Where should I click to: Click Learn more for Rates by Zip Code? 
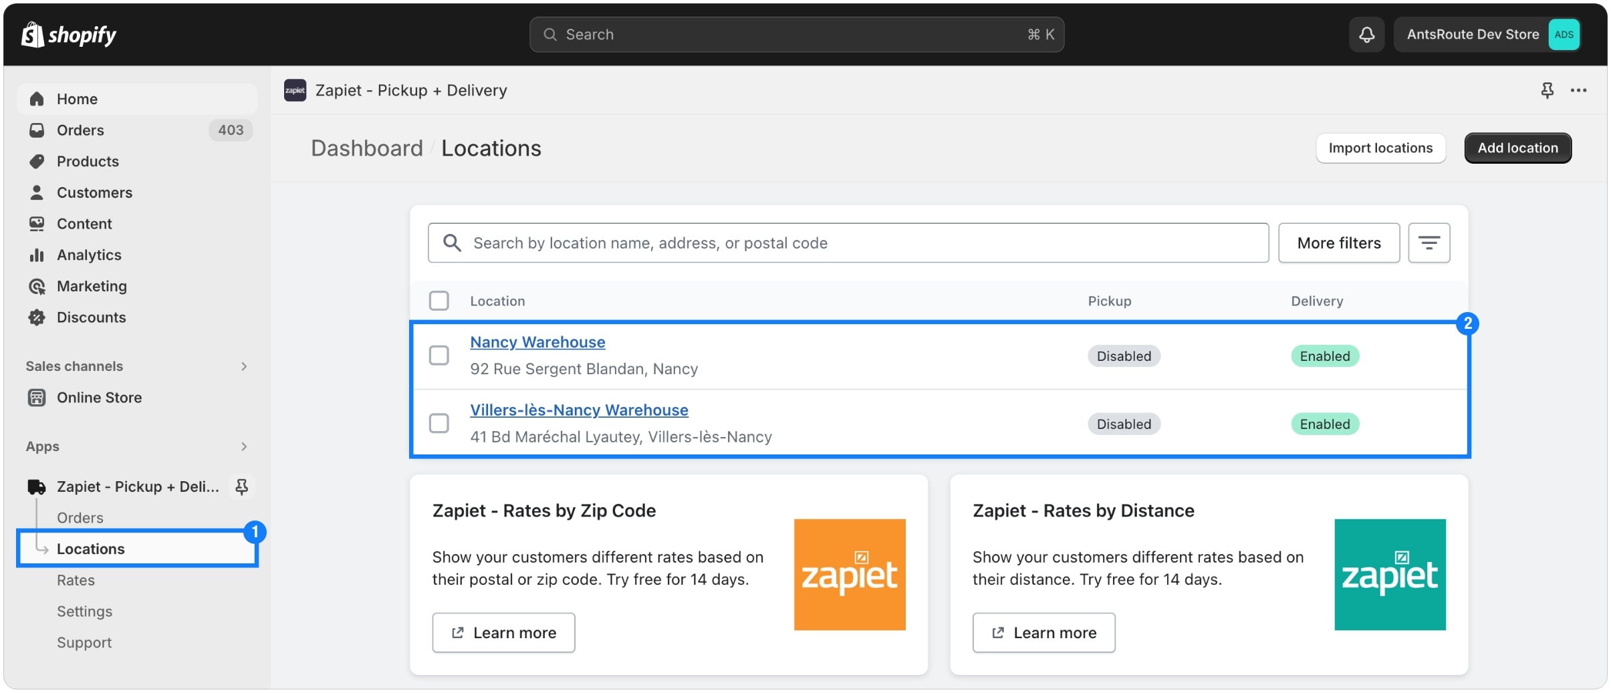point(503,632)
